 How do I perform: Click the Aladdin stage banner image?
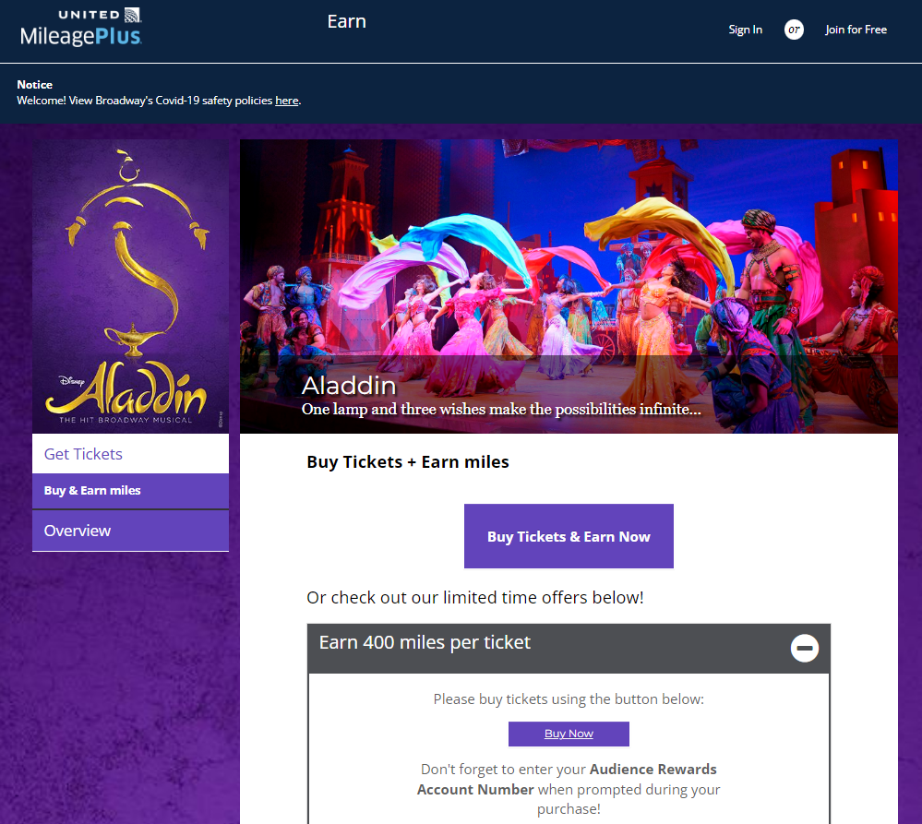tap(569, 286)
